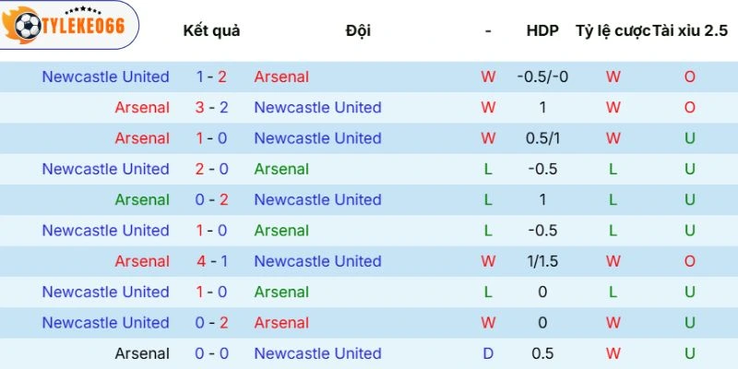Open Newcastle United in the 4 - 1 row
This screenshot has height=369, width=738.
317,261
